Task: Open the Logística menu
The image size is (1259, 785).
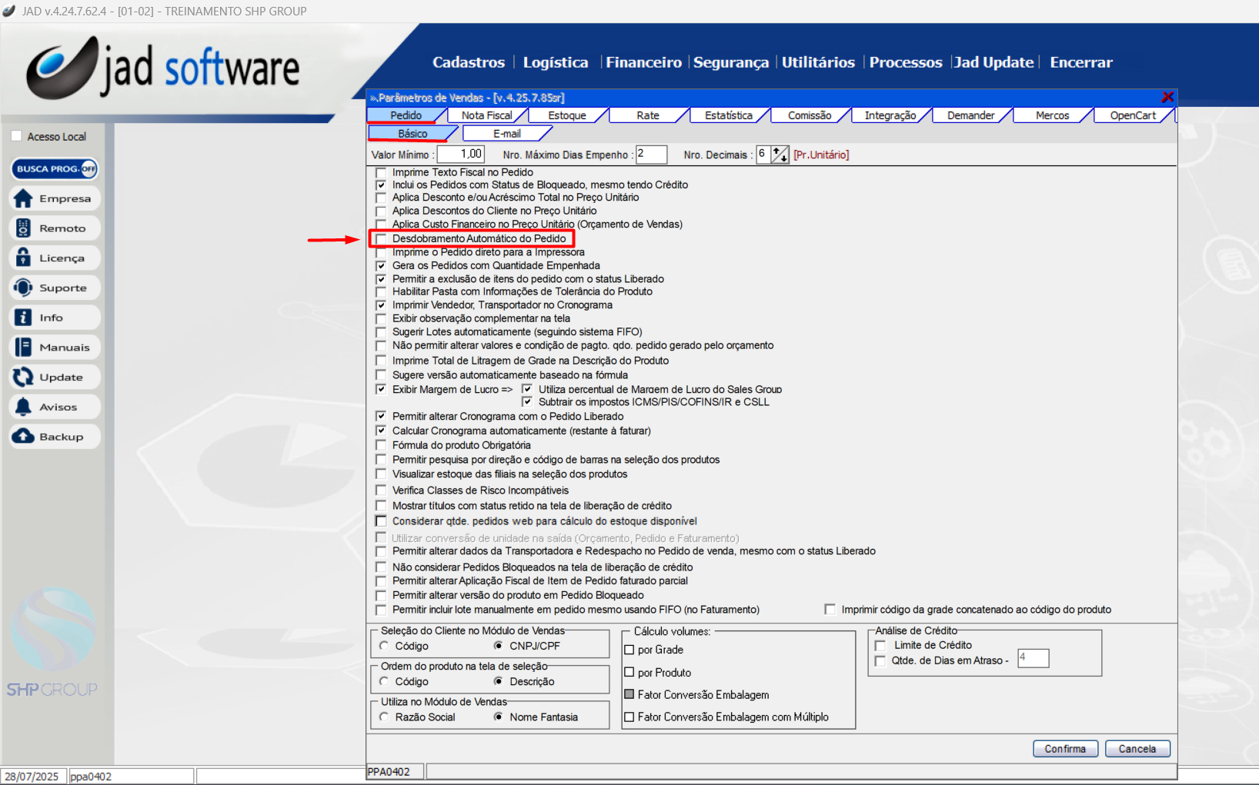Action: [555, 62]
